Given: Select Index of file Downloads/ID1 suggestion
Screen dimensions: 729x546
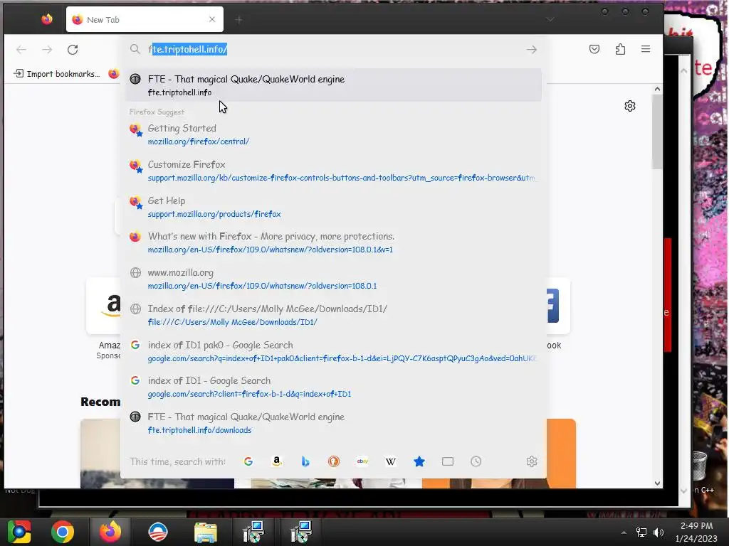Looking at the screenshot, I should pos(333,315).
